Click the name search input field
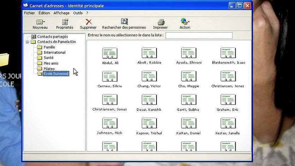 point(199,35)
